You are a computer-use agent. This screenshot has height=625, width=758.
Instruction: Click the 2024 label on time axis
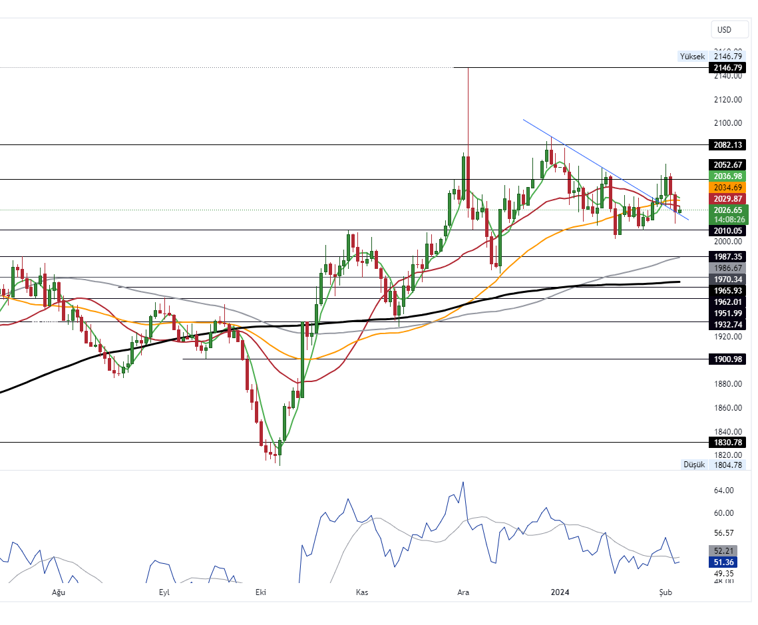560,592
